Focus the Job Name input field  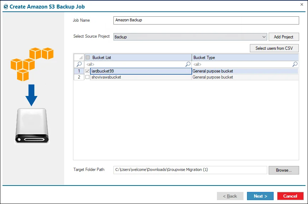click(x=206, y=20)
